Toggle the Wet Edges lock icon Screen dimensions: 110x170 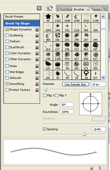tap(37, 72)
